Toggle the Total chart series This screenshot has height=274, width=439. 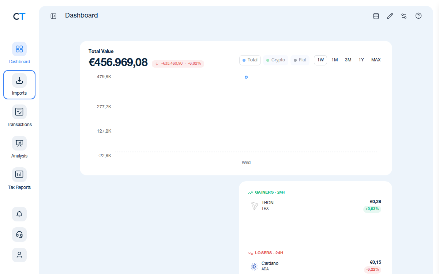[250, 60]
